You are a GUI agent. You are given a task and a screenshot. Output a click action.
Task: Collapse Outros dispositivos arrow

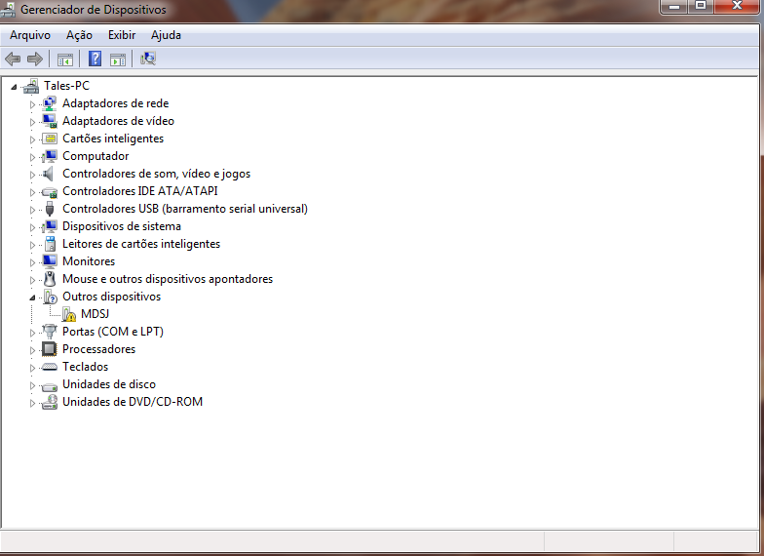click(x=33, y=298)
